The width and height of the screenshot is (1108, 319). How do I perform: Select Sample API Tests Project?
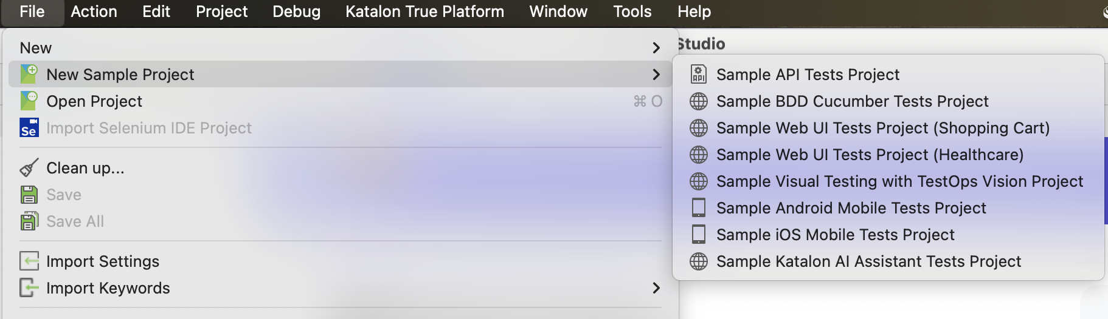[x=888, y=74]
